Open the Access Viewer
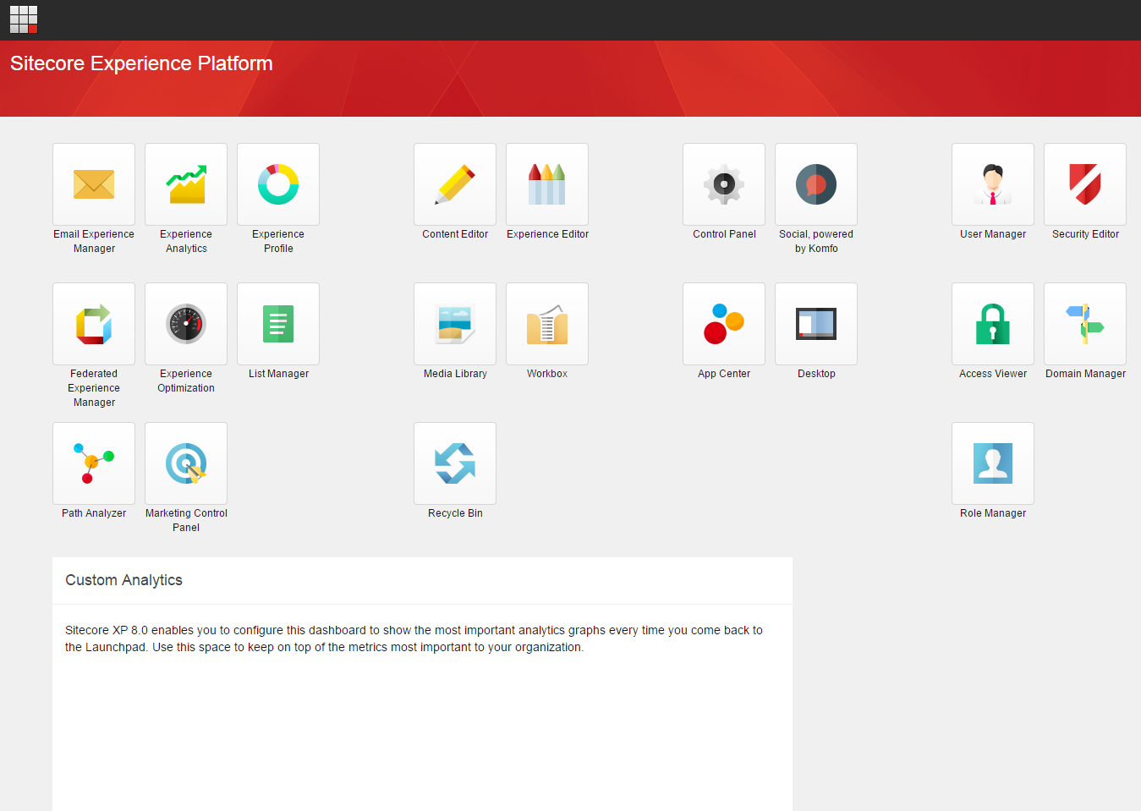The image size is (1141, 811). coord(993,324)
